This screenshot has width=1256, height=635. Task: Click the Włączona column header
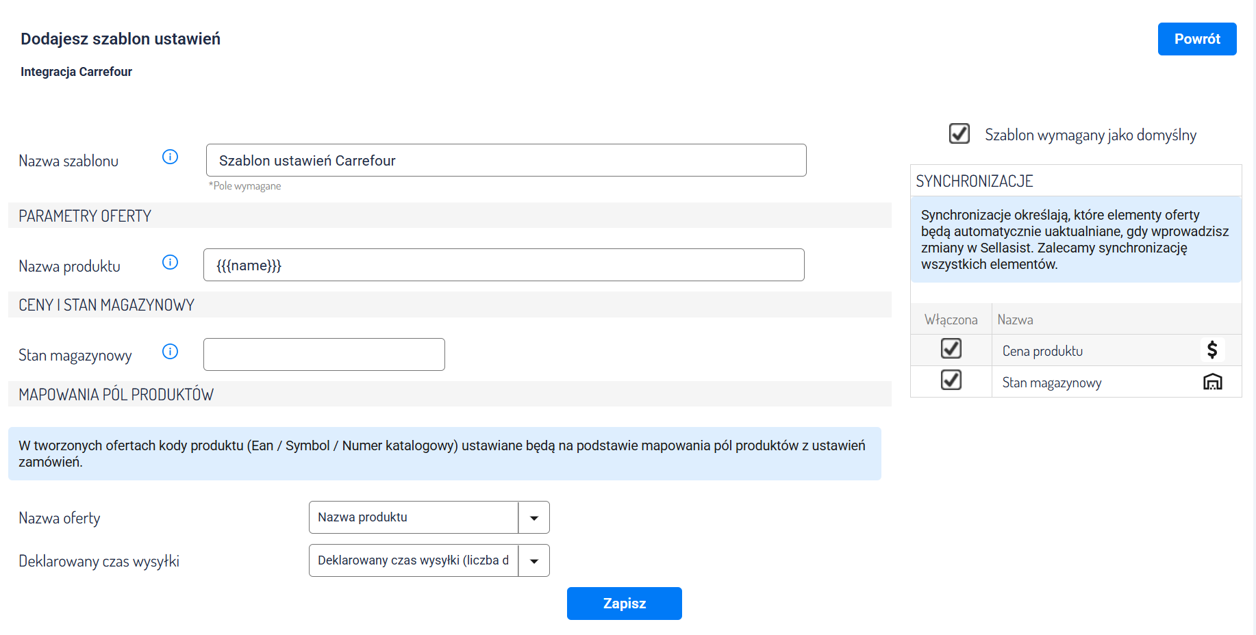pyautogui.click(x=951, y=320)
